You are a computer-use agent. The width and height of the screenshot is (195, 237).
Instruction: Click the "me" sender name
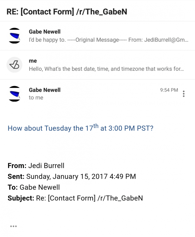point(33,61)
